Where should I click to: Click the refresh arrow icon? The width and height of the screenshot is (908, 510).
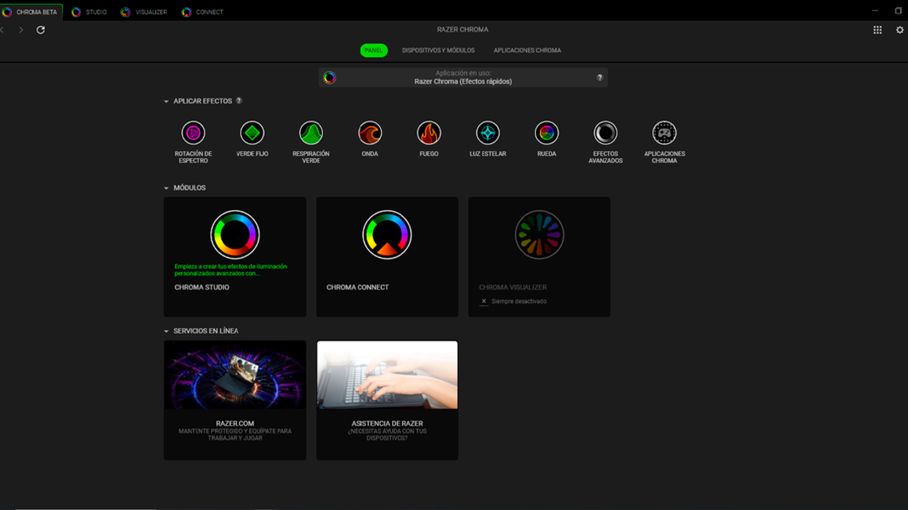(40, 30)
